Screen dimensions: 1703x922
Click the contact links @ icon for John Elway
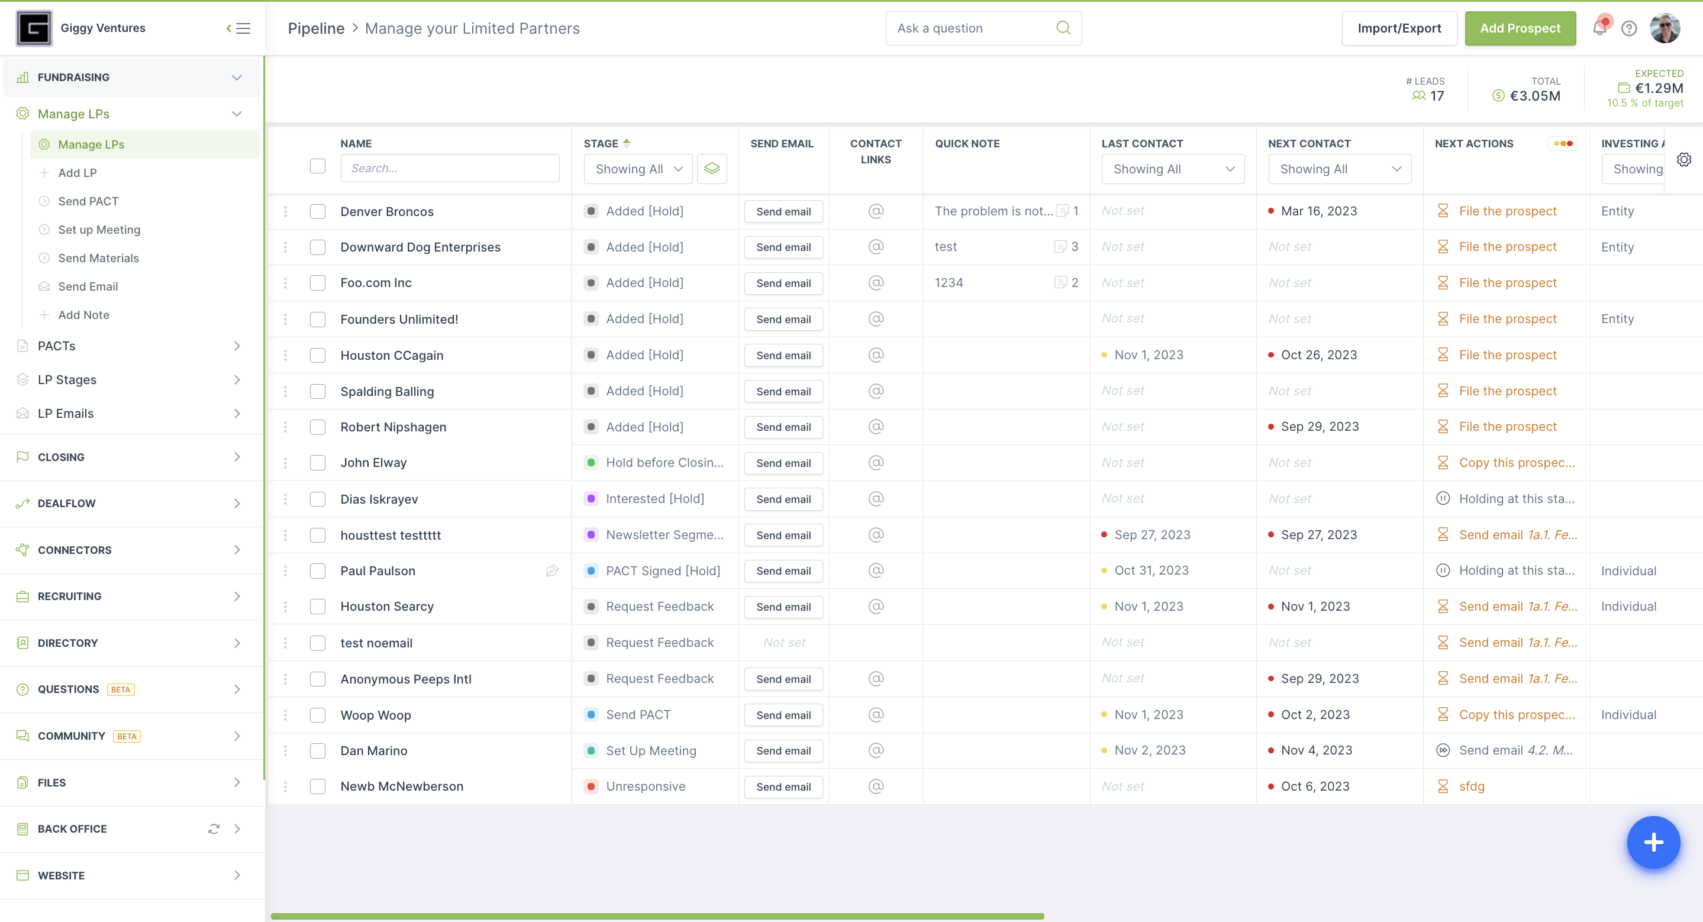coord(875,462)
